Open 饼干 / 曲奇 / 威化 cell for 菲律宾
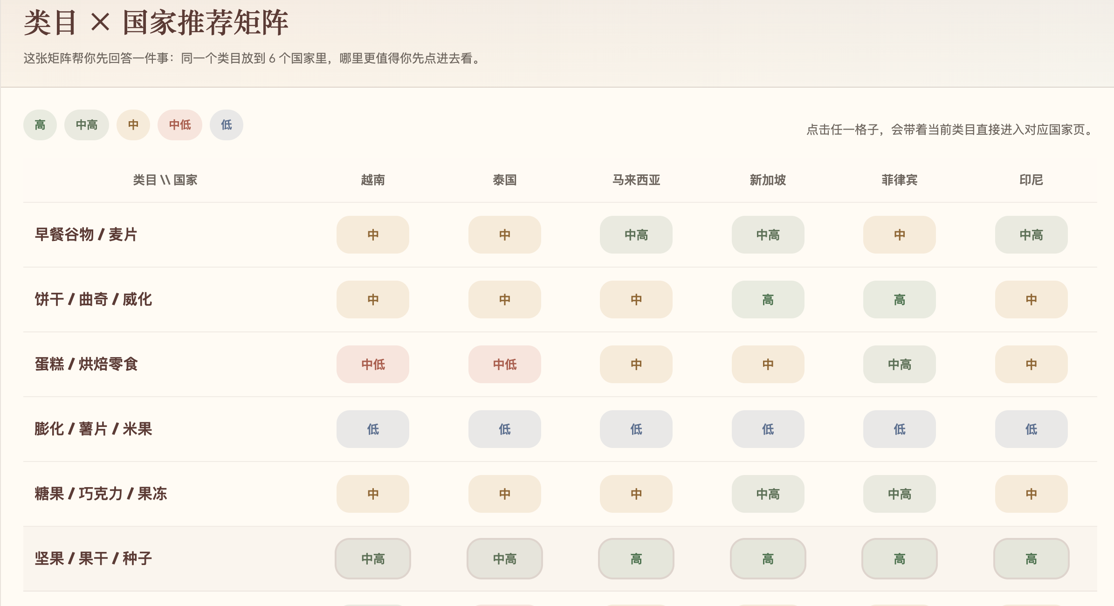The height and width of the screenshot is (606, 1114). tap(899, 299)
